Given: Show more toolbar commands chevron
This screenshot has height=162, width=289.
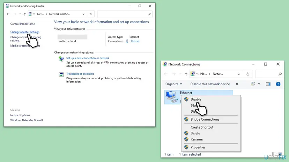Looking at the screenshot, I should tap(237, 84).
